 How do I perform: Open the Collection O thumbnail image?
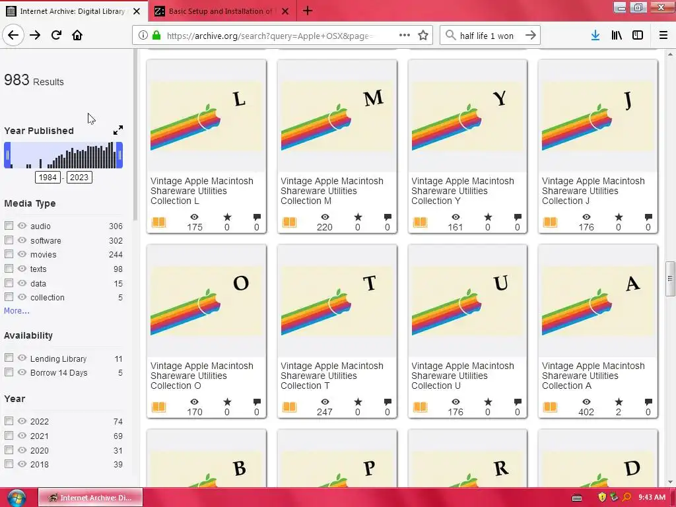[x=207, y=301]
